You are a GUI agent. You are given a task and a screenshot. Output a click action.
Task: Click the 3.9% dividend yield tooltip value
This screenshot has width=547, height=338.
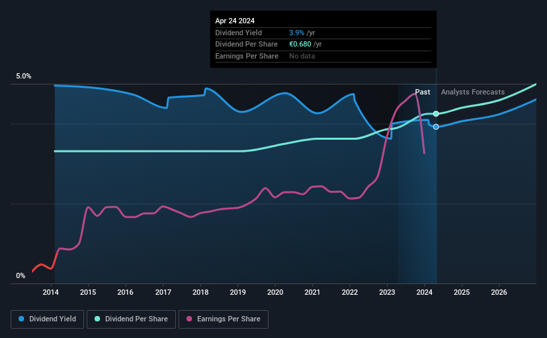coord(296,33)
